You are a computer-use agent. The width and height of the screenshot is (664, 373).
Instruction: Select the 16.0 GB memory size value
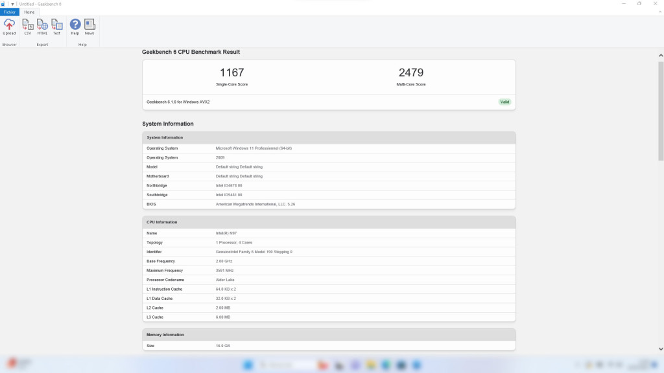(x=223, y=346)
